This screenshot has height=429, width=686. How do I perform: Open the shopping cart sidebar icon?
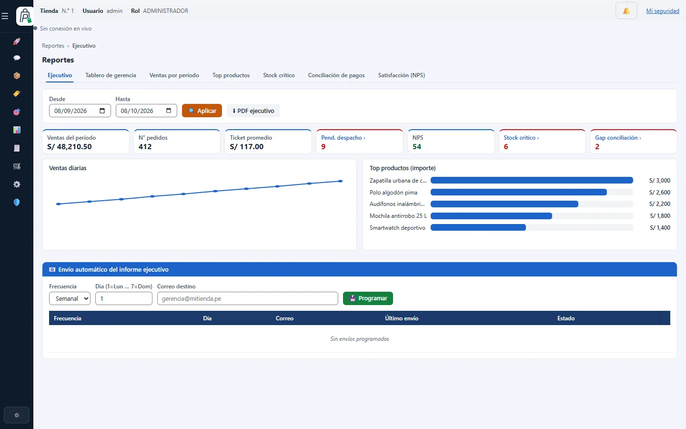17,166
